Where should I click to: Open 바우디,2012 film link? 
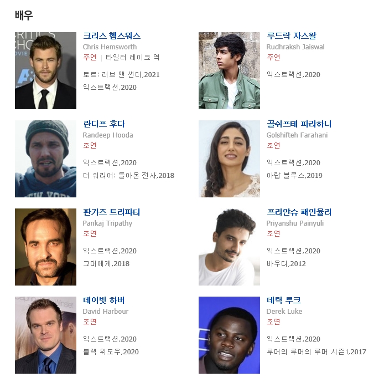(286, 263)
